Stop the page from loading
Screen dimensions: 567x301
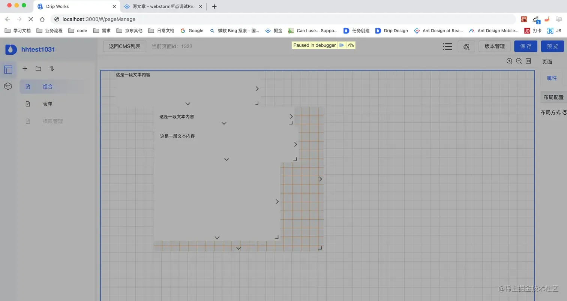(x=31, y=19)
